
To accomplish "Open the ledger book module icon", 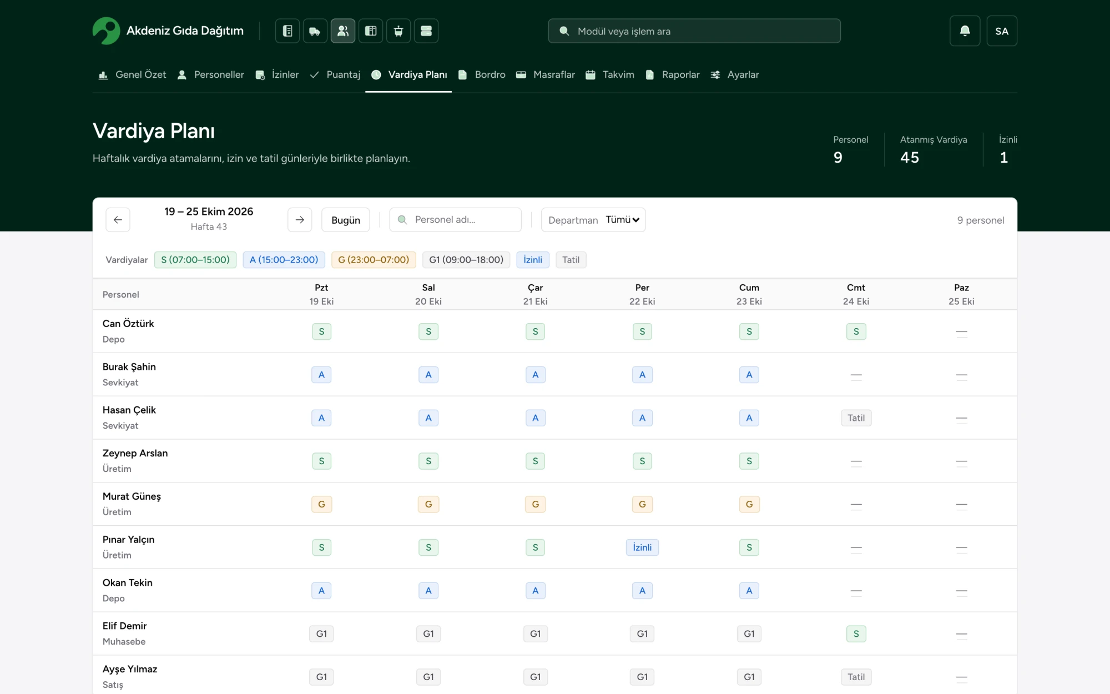I will [287, 31].
